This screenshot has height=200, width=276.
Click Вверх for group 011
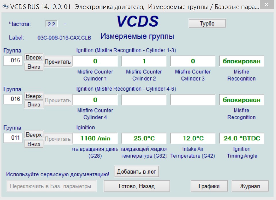34,135
